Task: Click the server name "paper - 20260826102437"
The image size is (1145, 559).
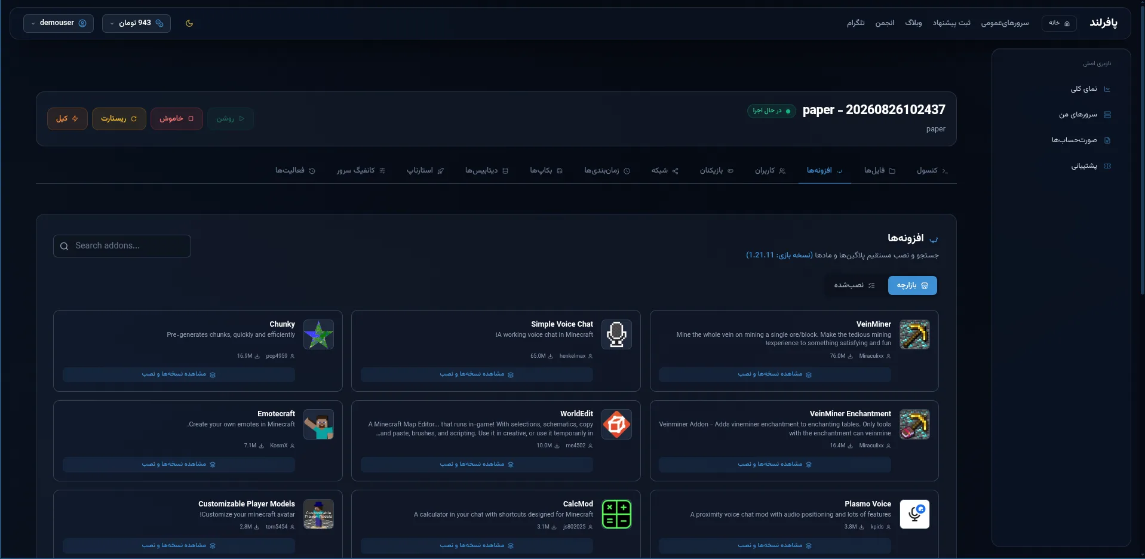Action: coord(874,110)
